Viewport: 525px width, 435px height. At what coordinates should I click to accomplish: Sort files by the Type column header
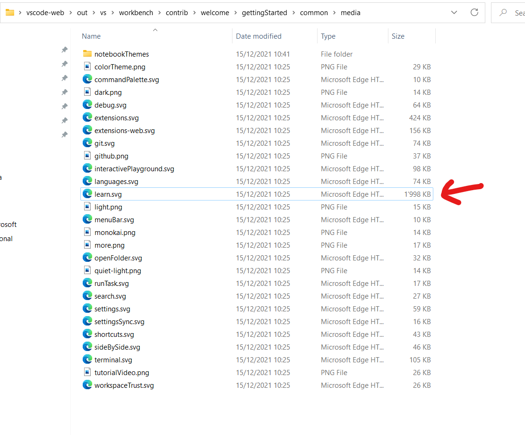click(328, 36)
